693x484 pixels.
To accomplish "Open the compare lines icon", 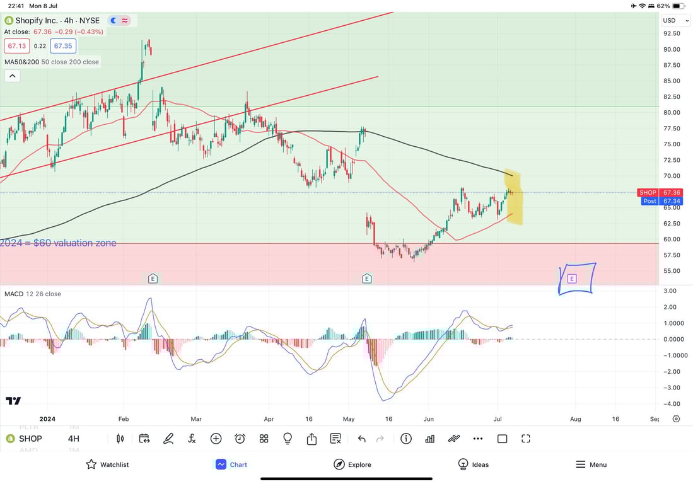I will click(454, 439).
